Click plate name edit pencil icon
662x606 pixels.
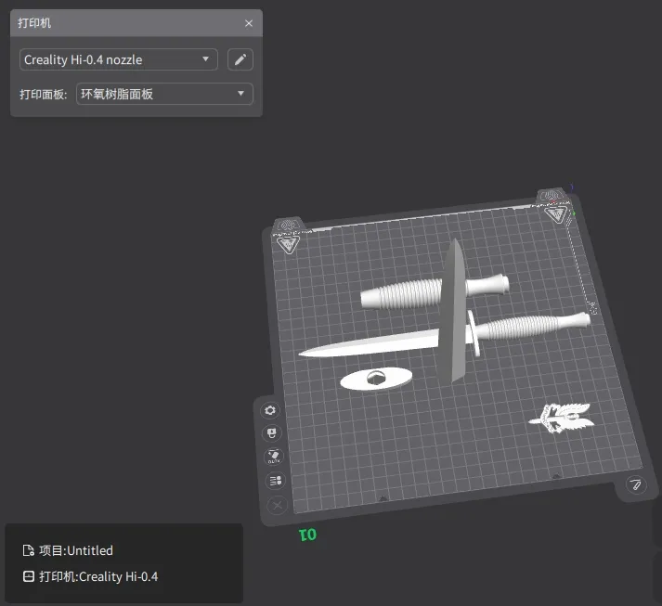(635, 484)
